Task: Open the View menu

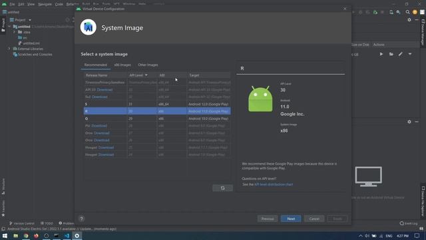Action: point(31,4)
